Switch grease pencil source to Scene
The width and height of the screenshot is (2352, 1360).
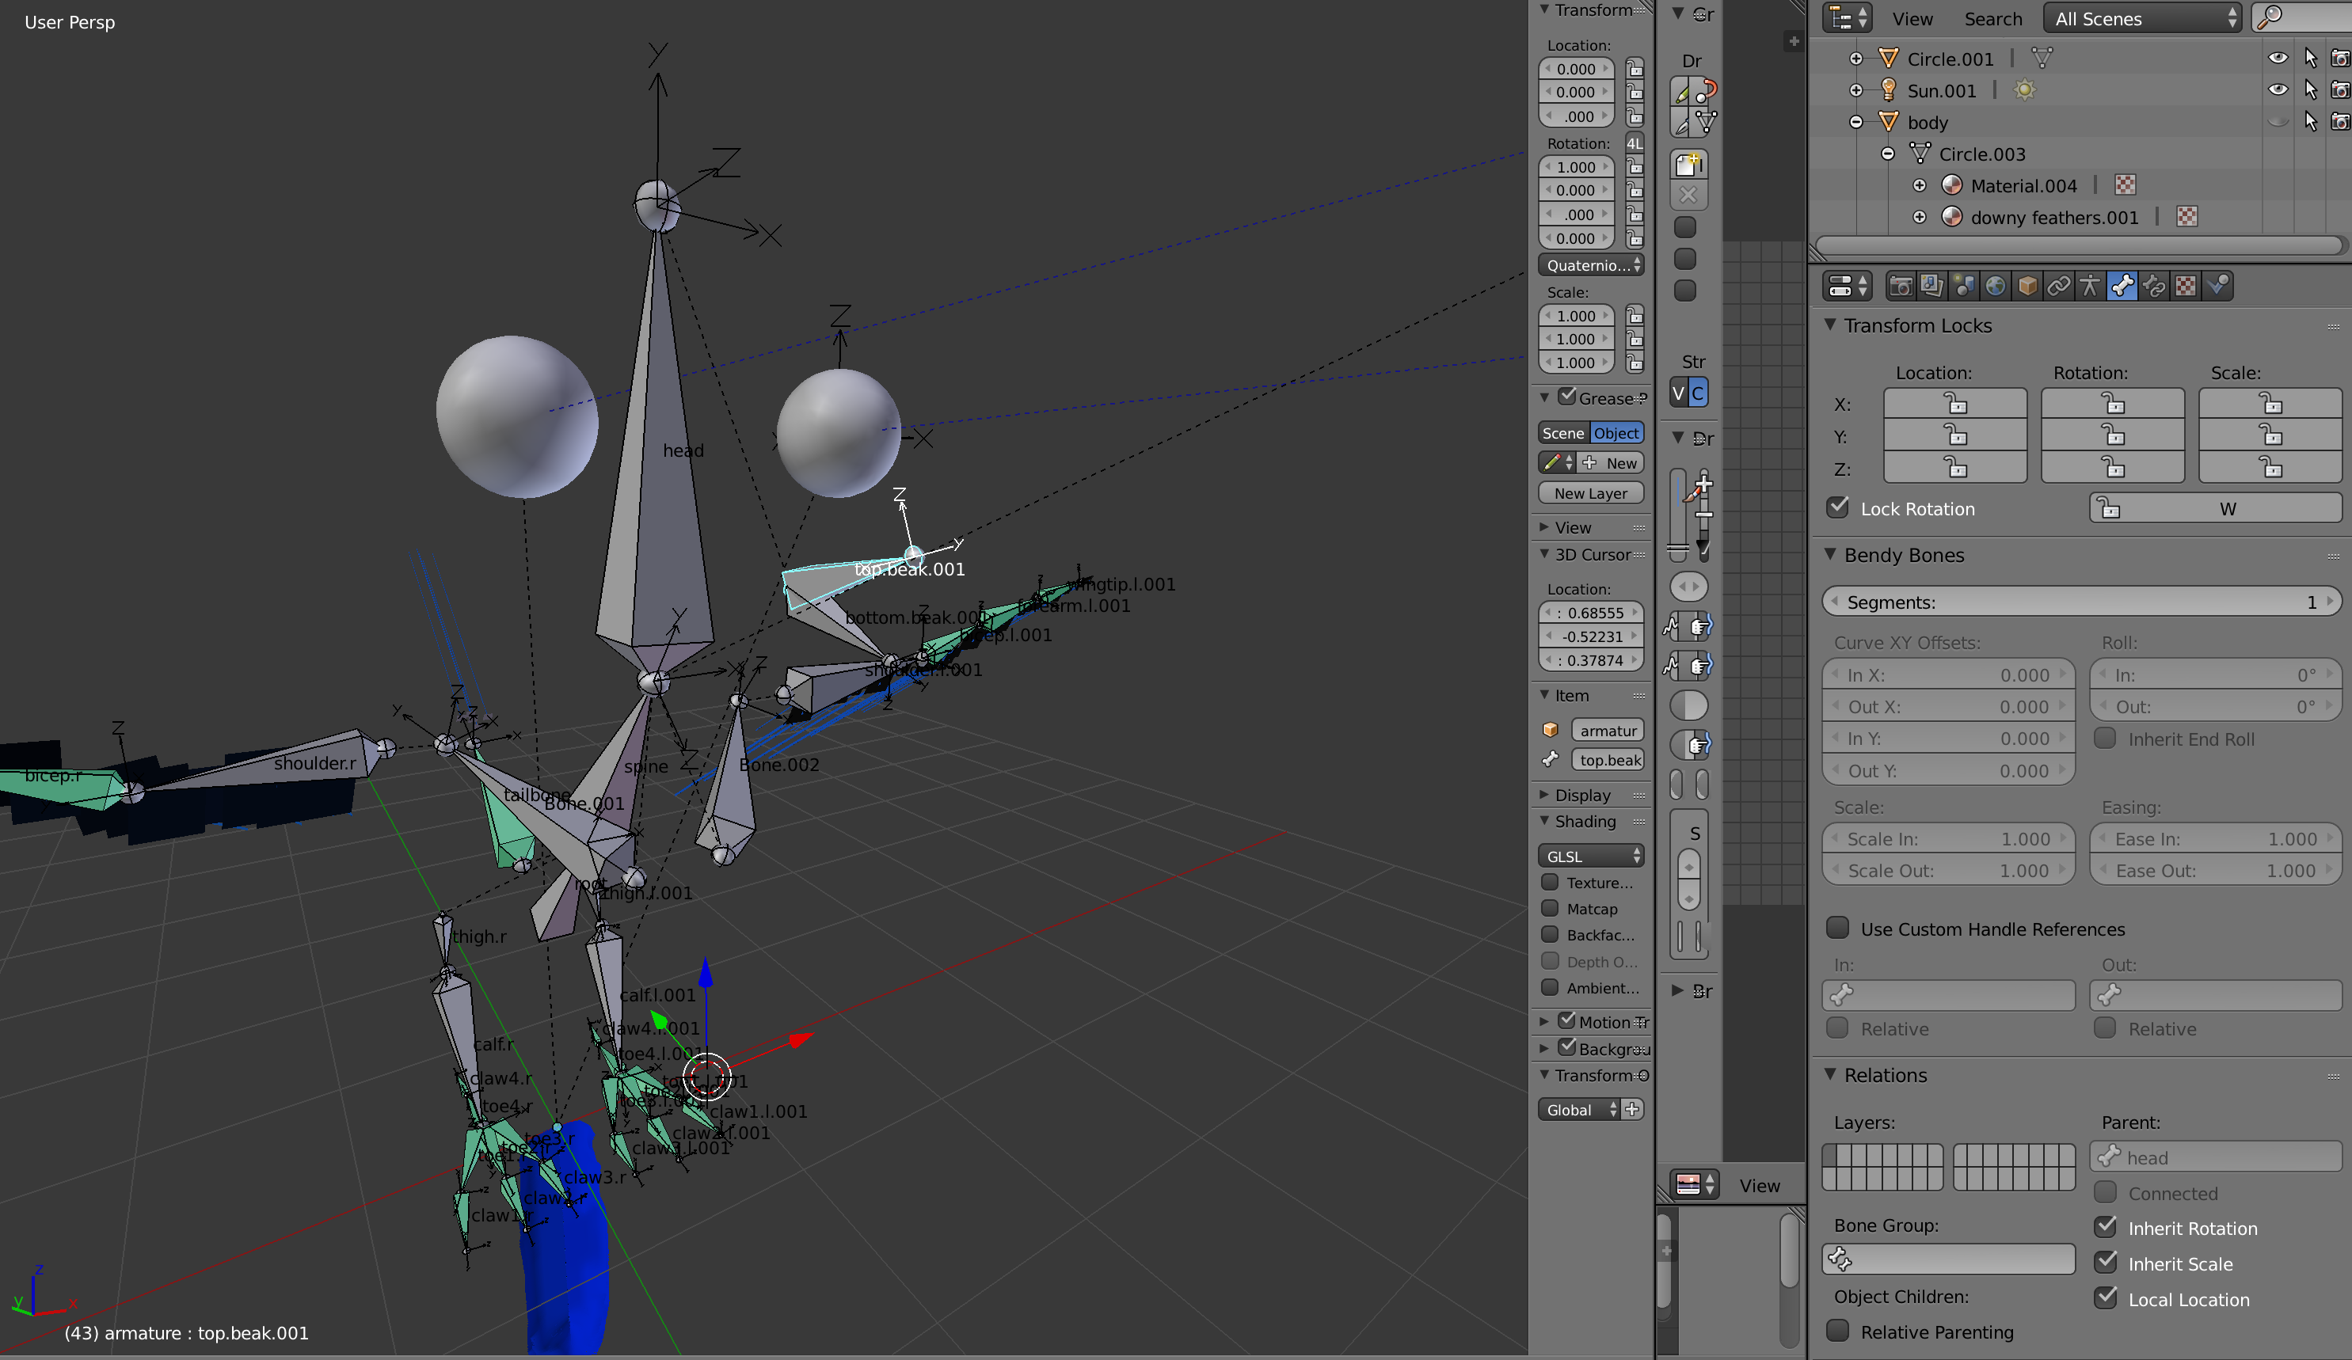[x=1563, y=433]
